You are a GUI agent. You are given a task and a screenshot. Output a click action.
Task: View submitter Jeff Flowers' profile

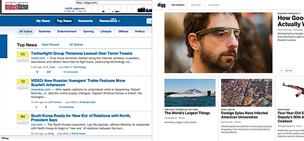tap(55, 102)
